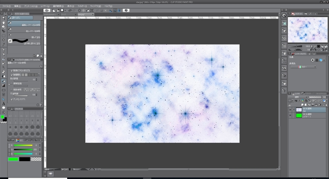
Task: Expand layer color effect dropdown arrow
Action: tap(324, 60)
